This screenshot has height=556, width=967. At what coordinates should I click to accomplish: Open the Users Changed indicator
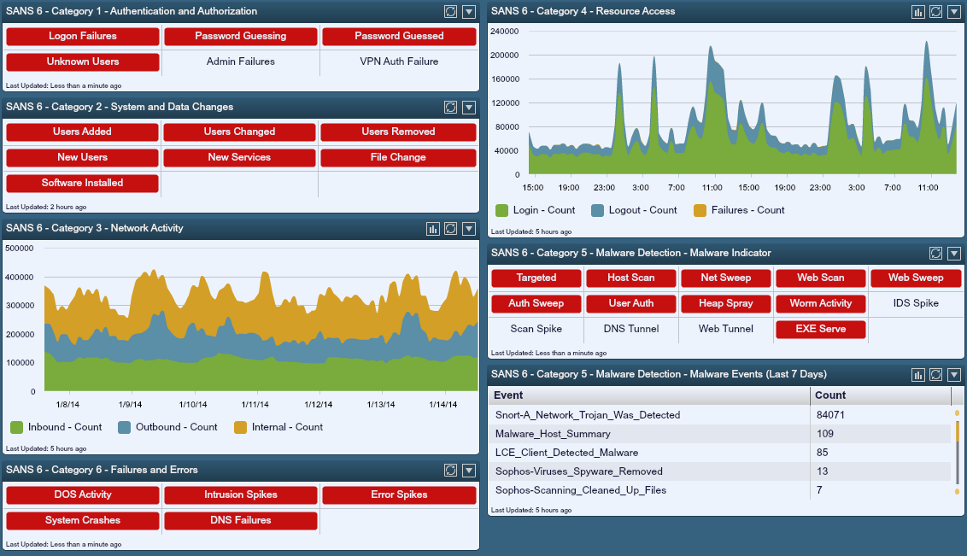[239, 132]
